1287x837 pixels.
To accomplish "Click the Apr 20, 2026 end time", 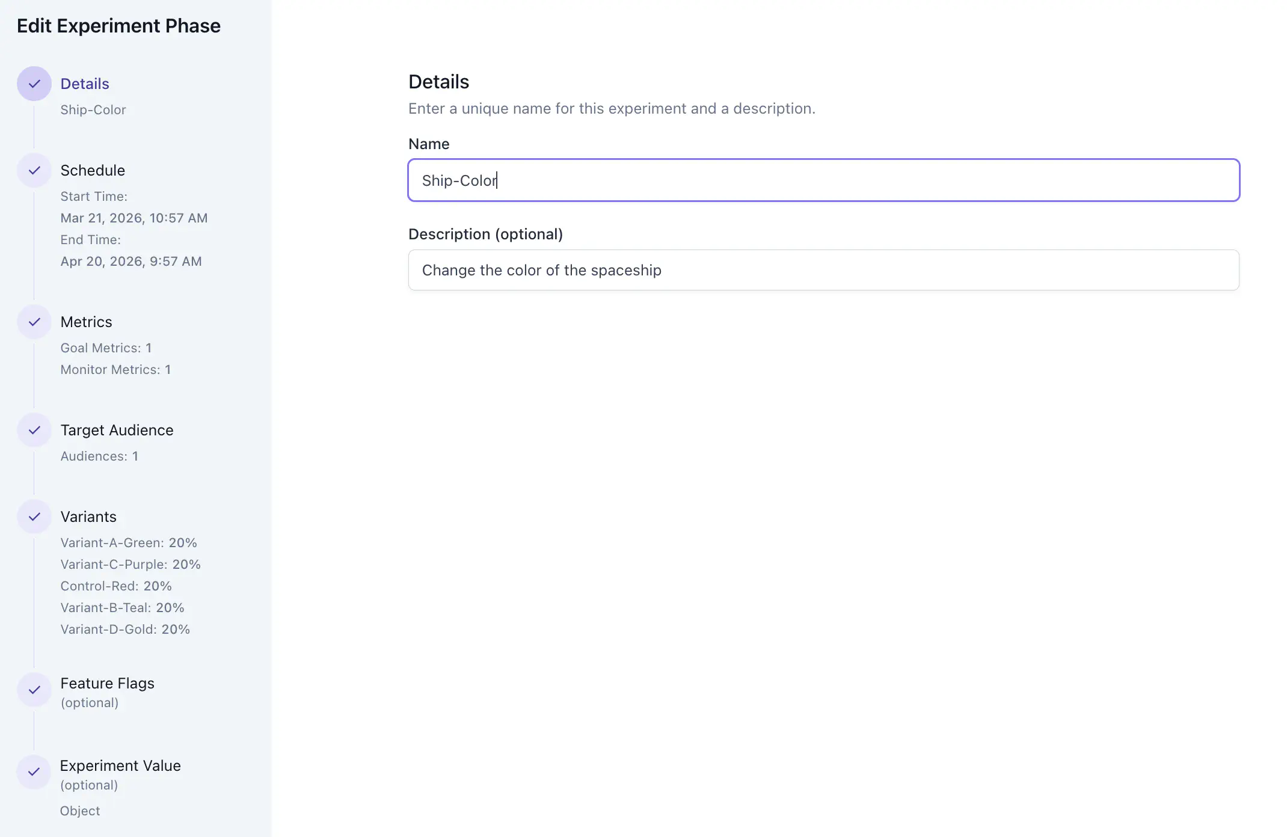I will (131, 261).
